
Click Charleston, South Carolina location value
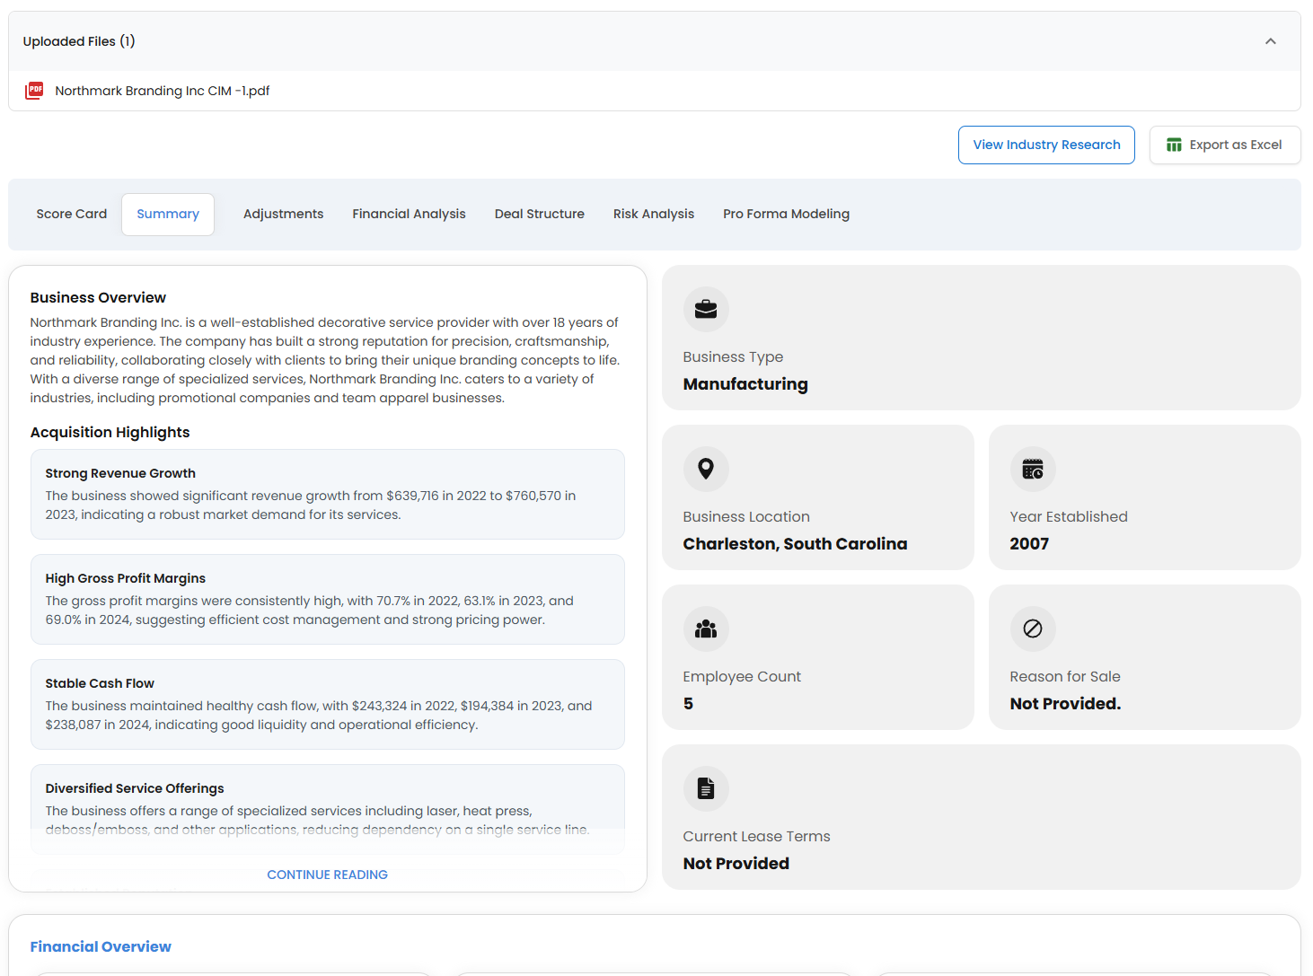[x=796, y=543]
